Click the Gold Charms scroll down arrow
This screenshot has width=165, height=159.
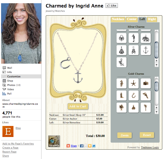156,112
